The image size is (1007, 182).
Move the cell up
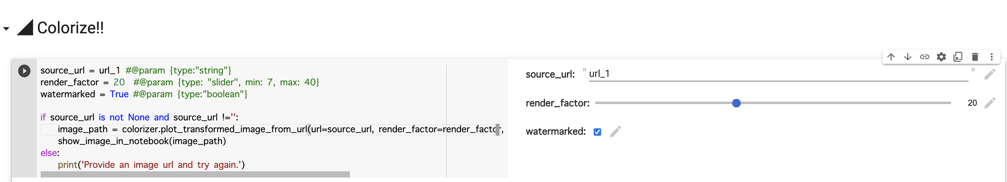pos(891,57)
